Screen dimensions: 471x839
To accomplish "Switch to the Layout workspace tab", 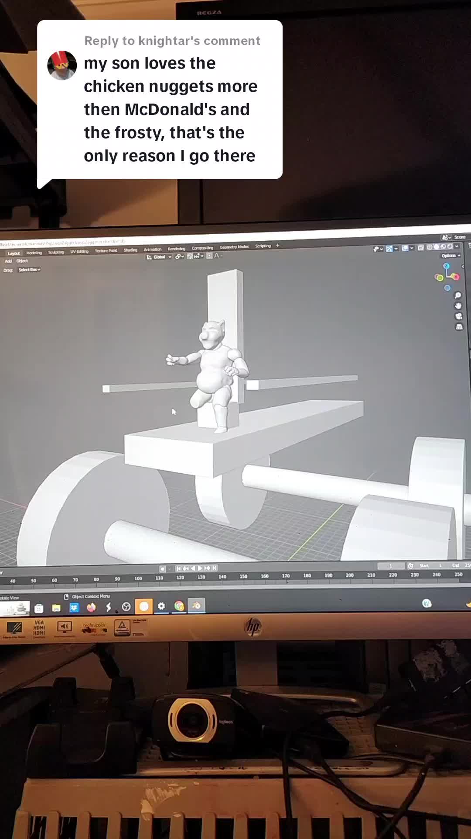I will (14, 253).
